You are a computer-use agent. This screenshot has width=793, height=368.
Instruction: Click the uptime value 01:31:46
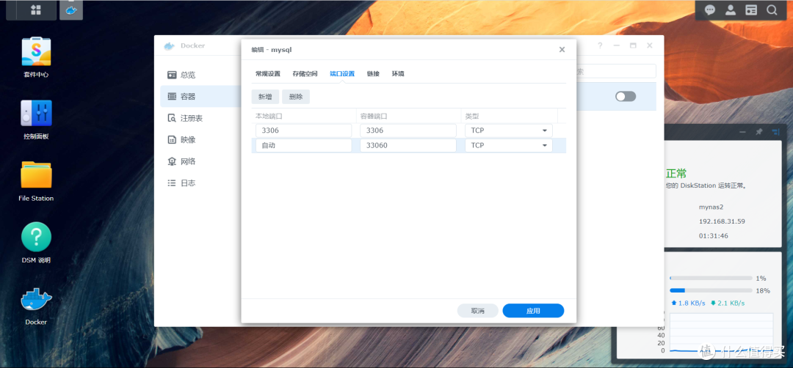point(713,236)
